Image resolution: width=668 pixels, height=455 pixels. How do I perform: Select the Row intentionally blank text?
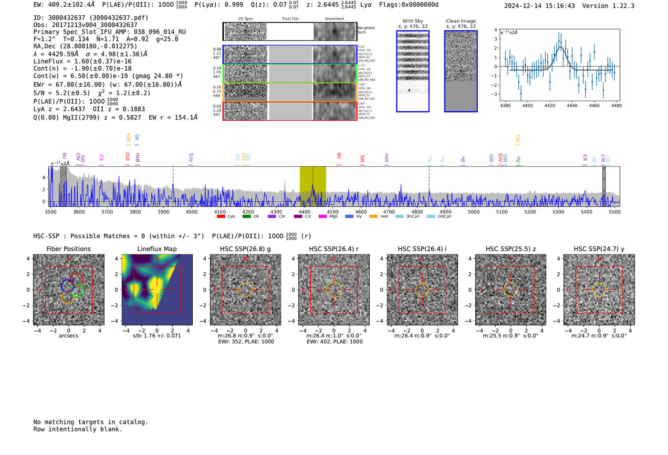click(x=78, y=429)
